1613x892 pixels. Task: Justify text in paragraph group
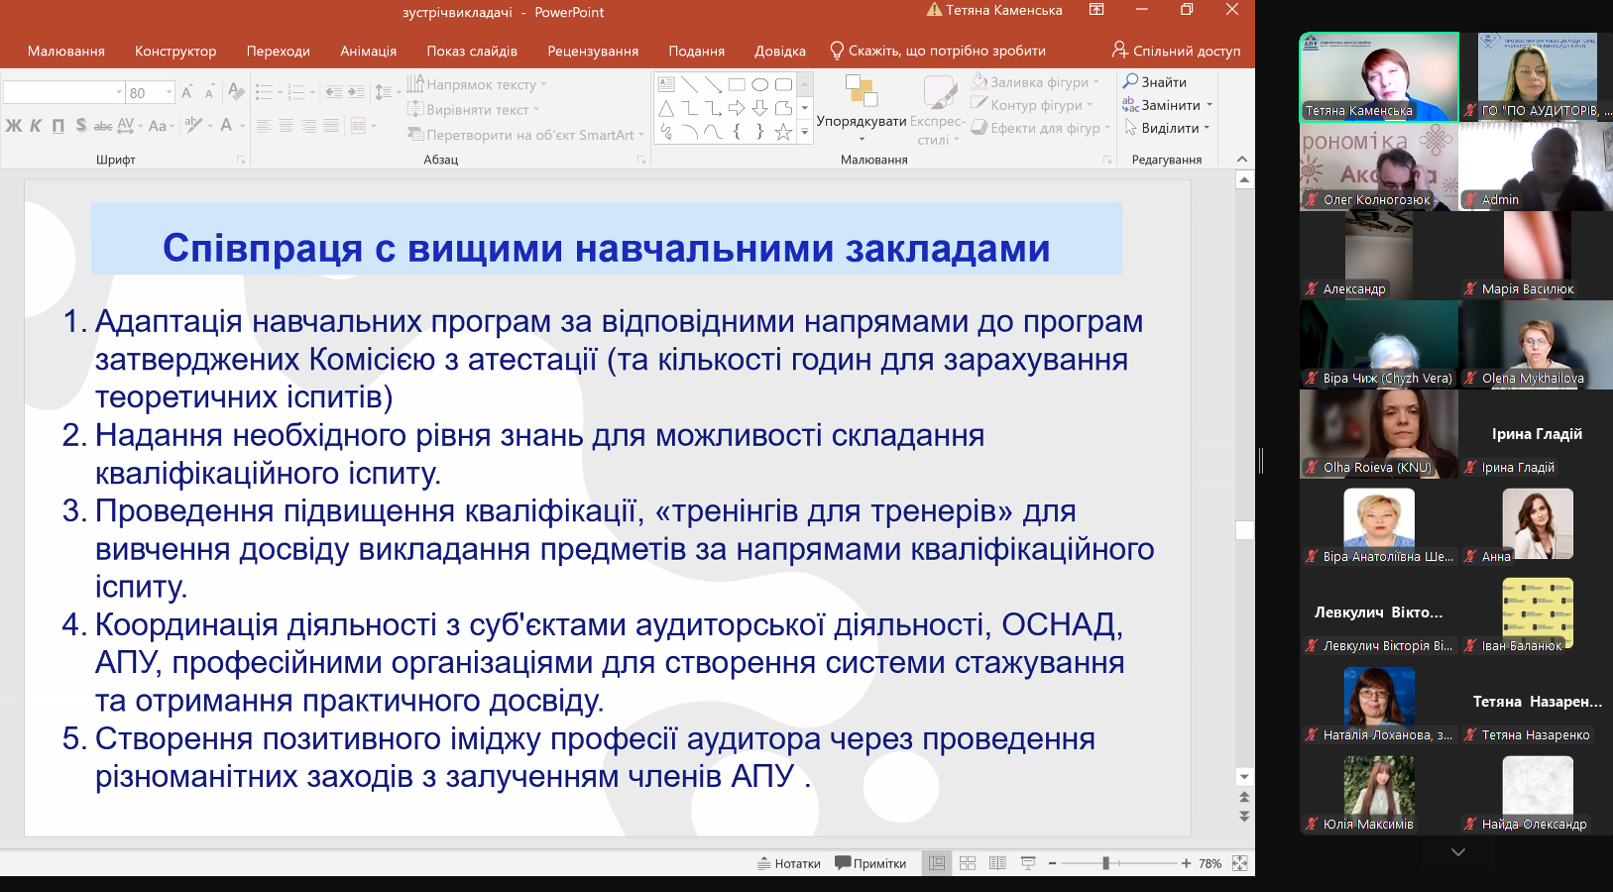(x=330, y=126)
